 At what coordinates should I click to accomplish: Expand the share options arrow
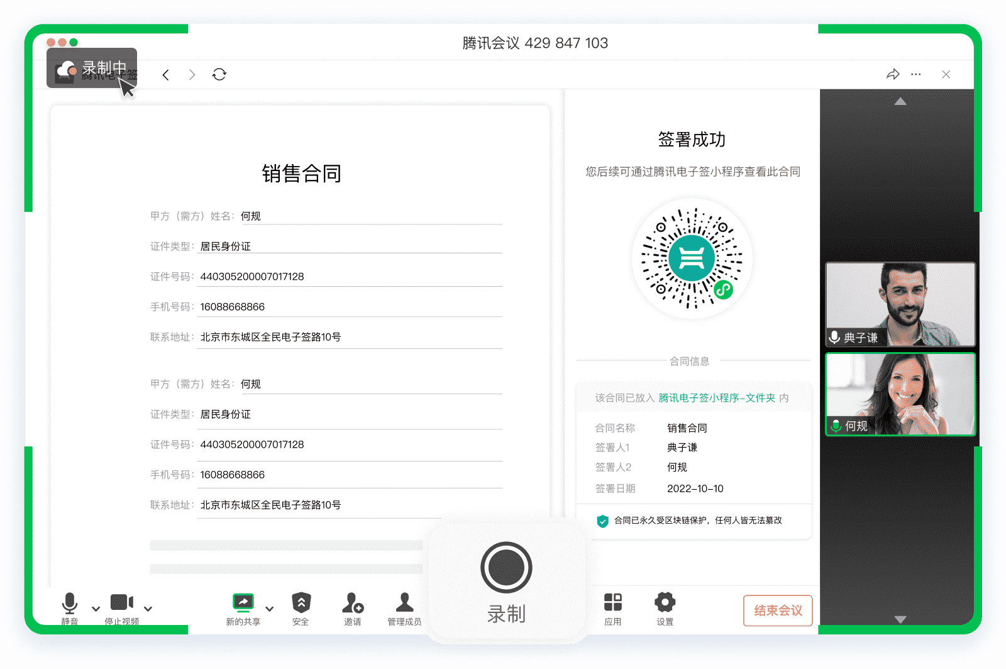click(x=270, y=609)
